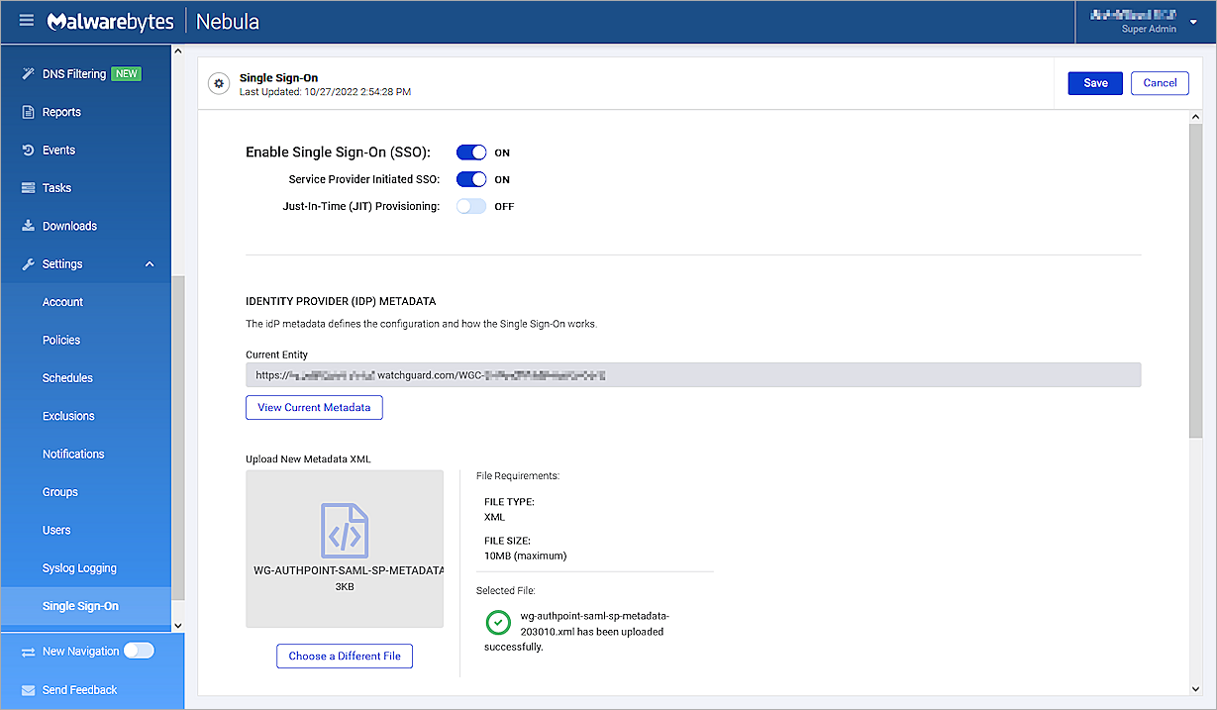Click the Tasks sidebar icon
The image size is (1217, 710).
click(x=26, y=187)
